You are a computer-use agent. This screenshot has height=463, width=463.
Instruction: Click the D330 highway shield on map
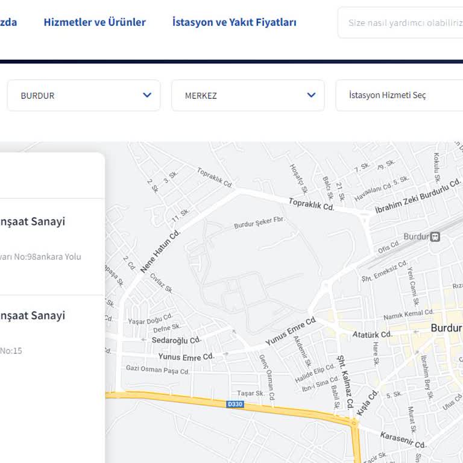(x=235, y=404)
